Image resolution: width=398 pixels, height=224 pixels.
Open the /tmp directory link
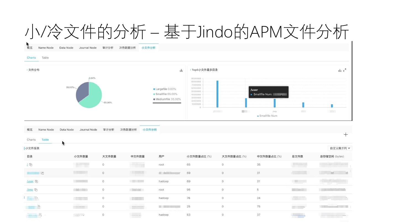point(30,190)
